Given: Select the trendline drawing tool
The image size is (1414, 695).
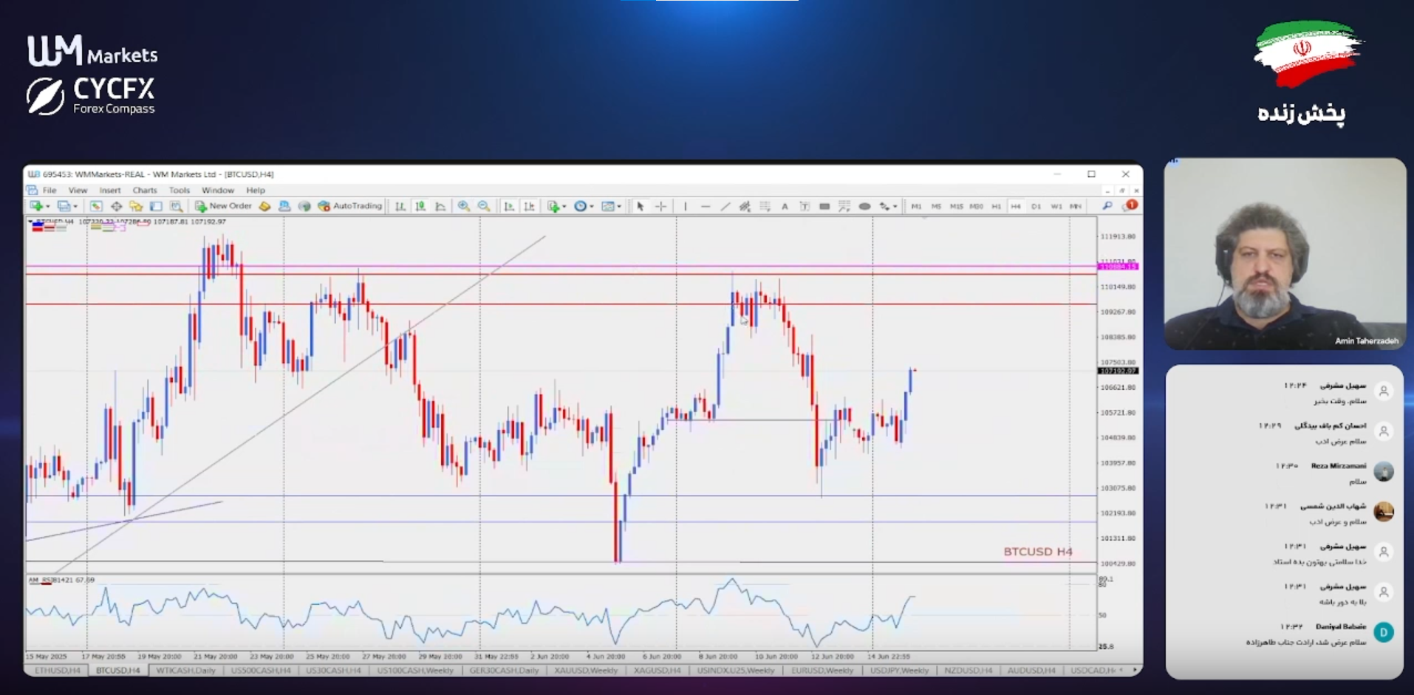Looking at the screenshot, I should (x=725, y=207).
